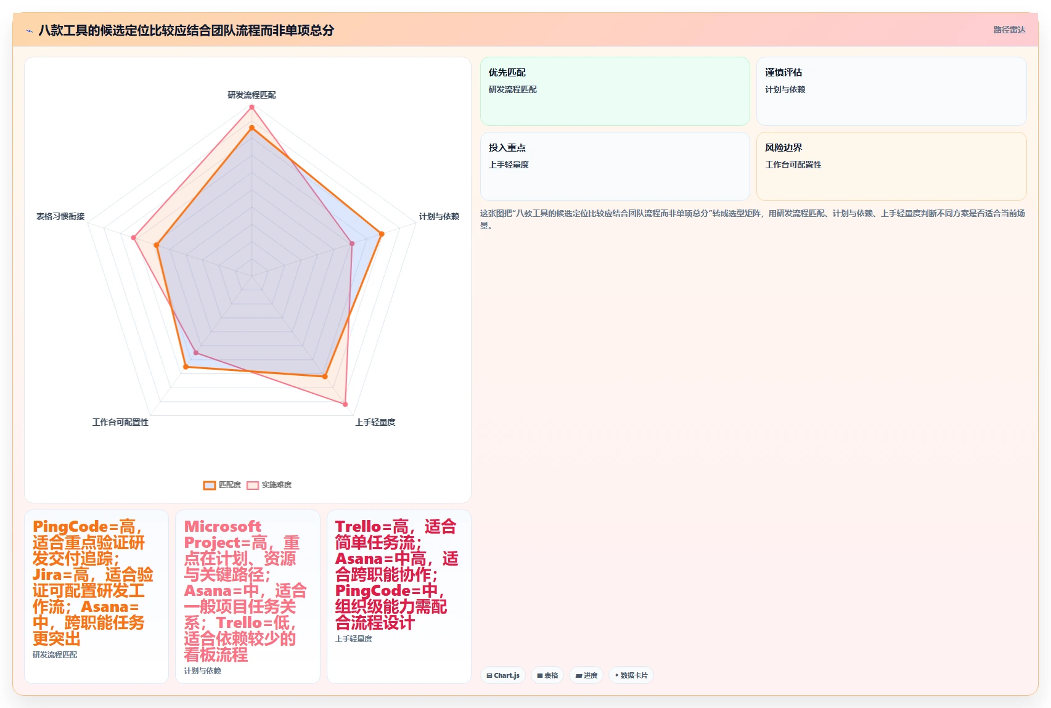Click the orange data point on 表格习惯衔接 axis
The image size is (1051, 708).
coord(157,245)
